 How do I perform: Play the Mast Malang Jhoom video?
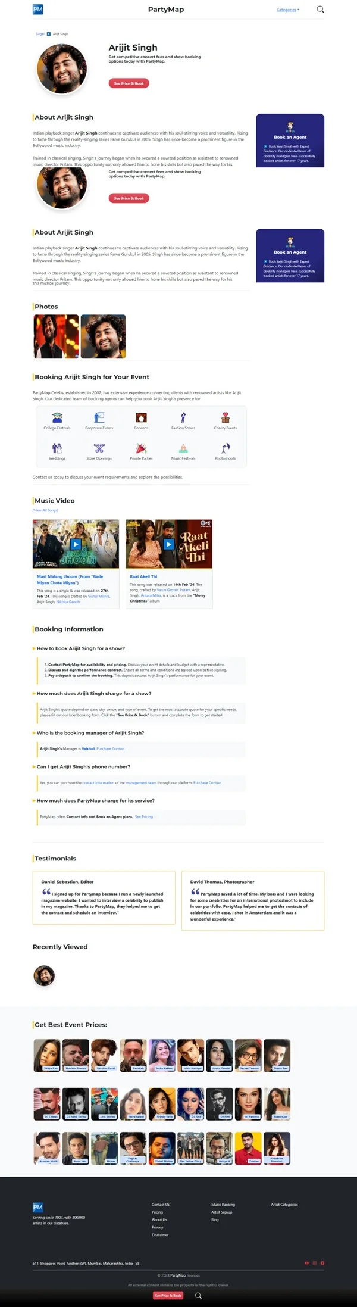76,544
